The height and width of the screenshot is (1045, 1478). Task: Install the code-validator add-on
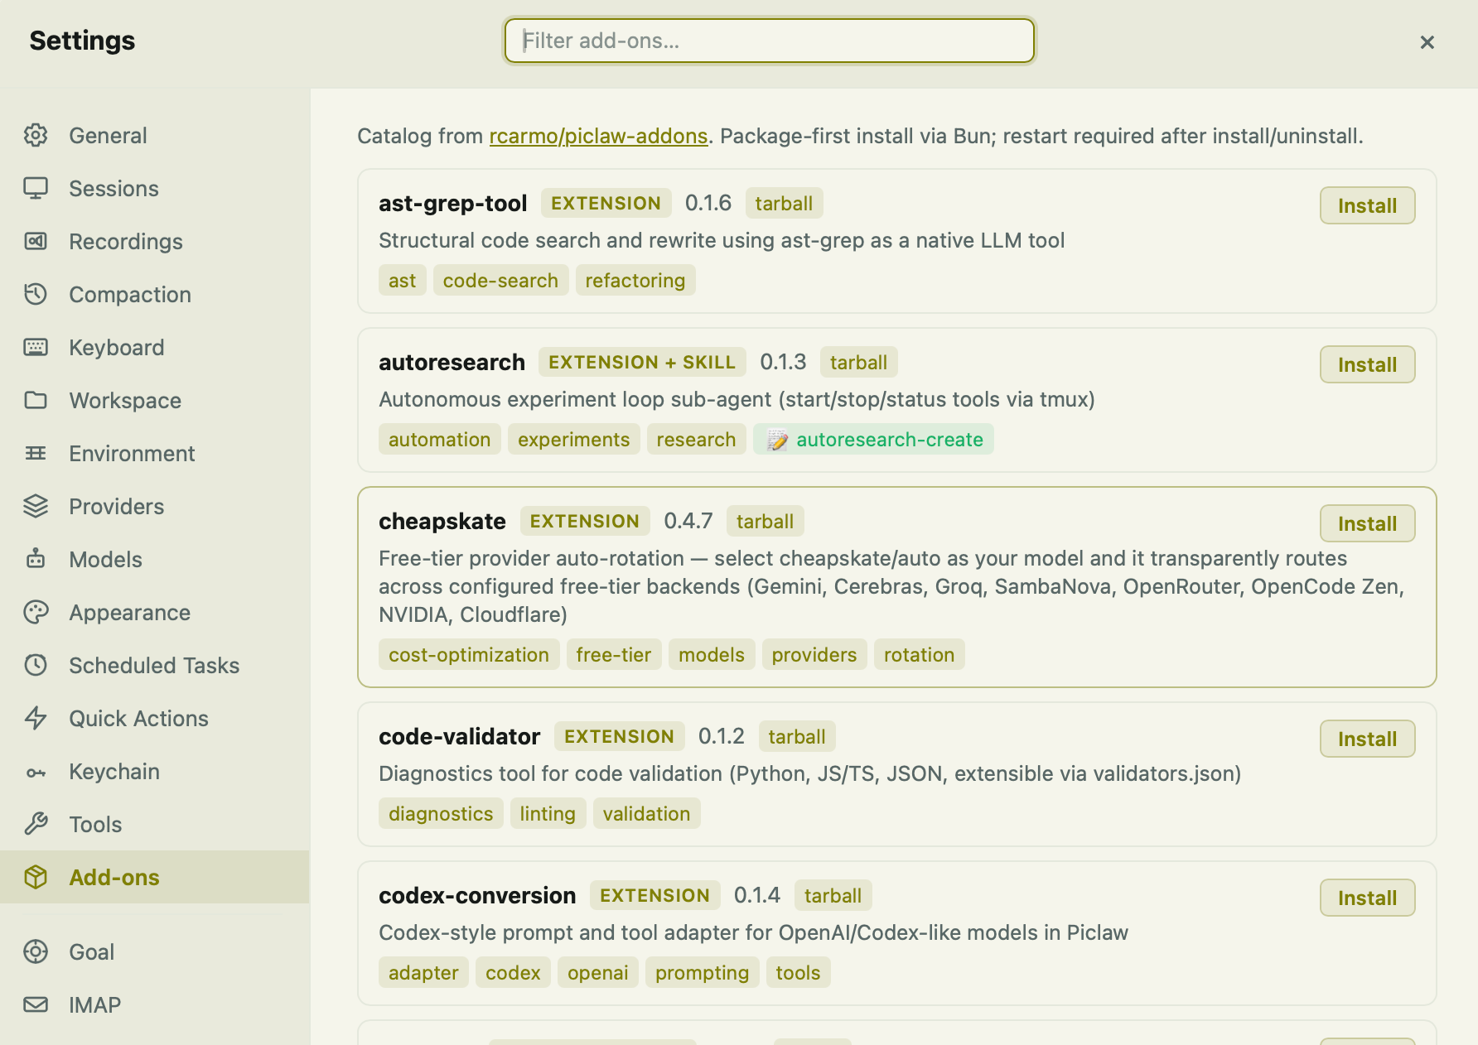click(1367, 739)
